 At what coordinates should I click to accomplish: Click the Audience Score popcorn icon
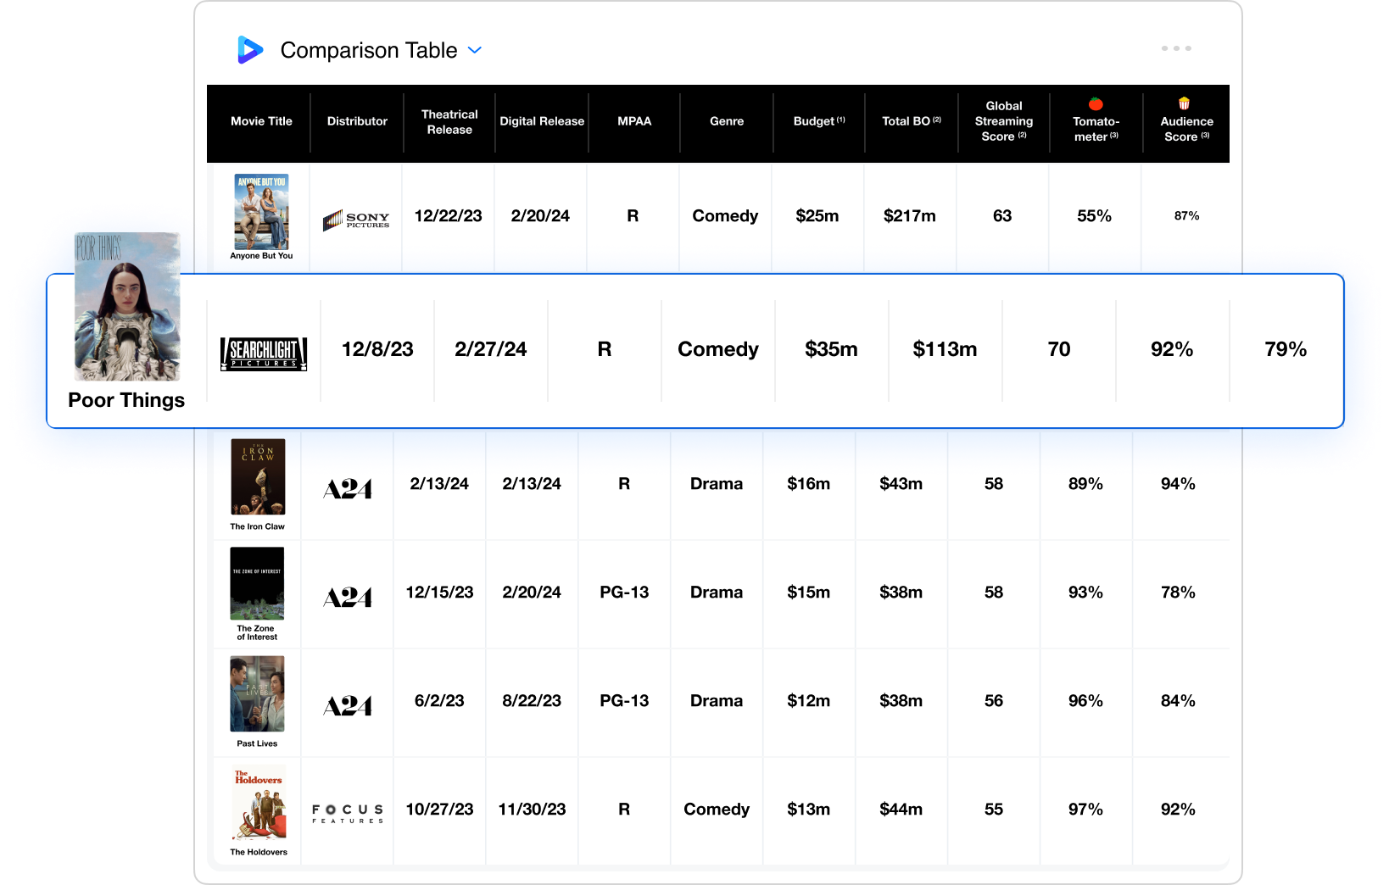point(1185,103)
